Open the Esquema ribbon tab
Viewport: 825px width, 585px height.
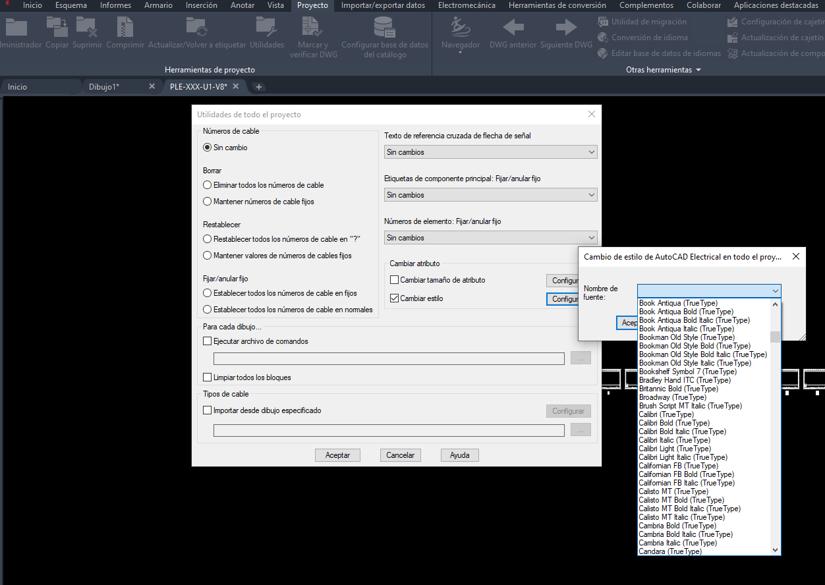click(71, 5)
